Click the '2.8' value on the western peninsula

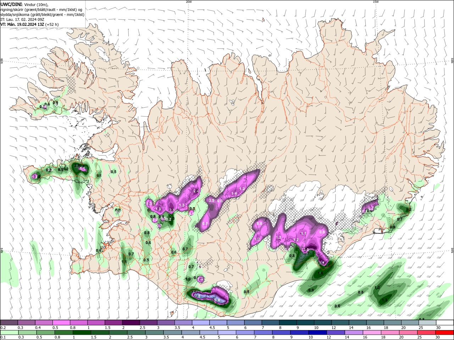pos(77,166)
